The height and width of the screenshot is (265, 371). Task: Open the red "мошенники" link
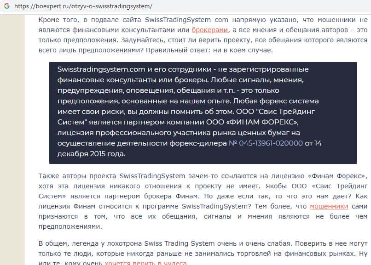pos(329,206)
